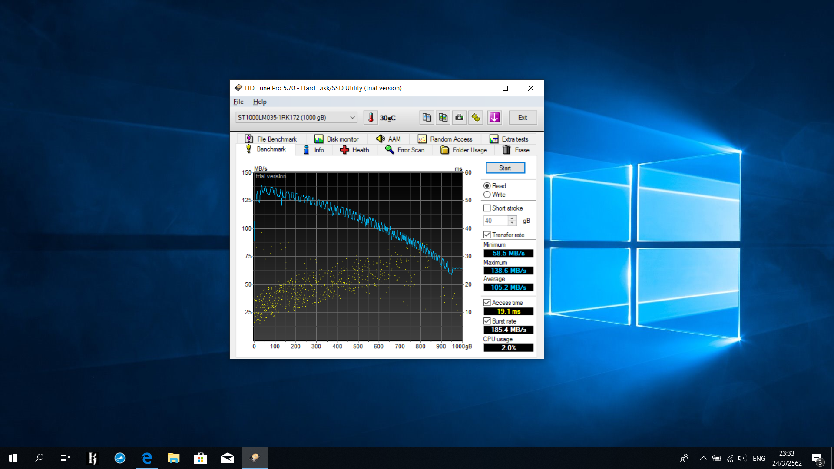
Task: Copy info to clipboard toolbar icon
Action: [427, 118]
